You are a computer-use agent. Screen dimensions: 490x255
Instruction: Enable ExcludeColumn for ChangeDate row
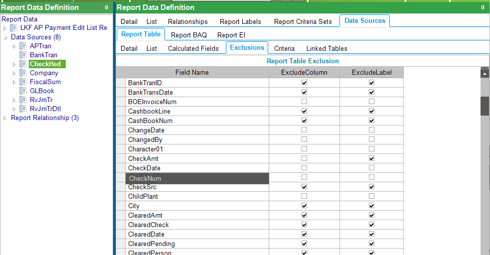304,130
